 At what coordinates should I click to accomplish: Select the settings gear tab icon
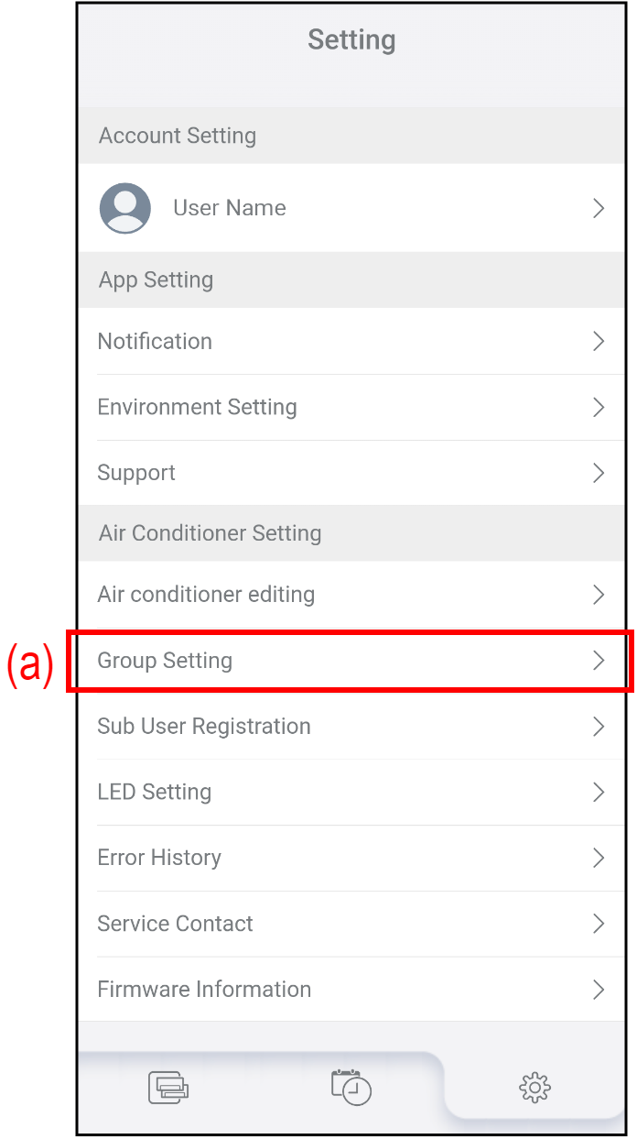534,1088
